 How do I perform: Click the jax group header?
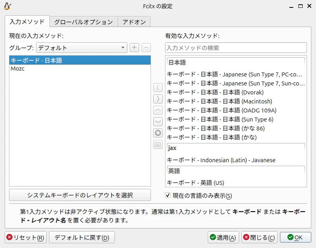click(236, 148)
